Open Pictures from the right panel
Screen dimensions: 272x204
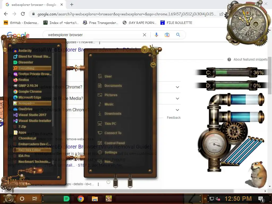(108, 95)
